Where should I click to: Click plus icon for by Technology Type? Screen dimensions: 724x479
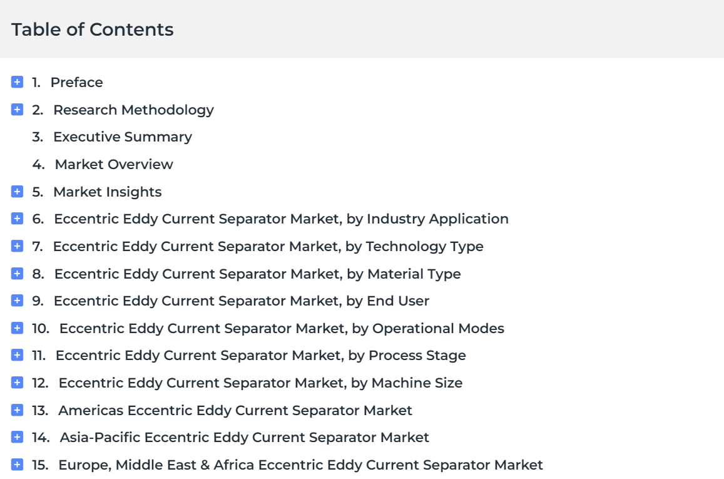[x=17, y=246]
